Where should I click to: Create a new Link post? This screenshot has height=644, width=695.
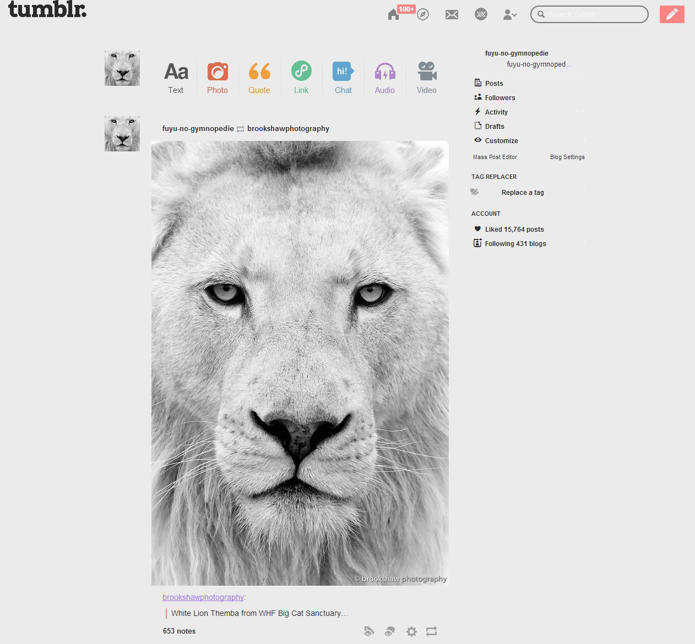pyautogui.click(x=301, y=78)
